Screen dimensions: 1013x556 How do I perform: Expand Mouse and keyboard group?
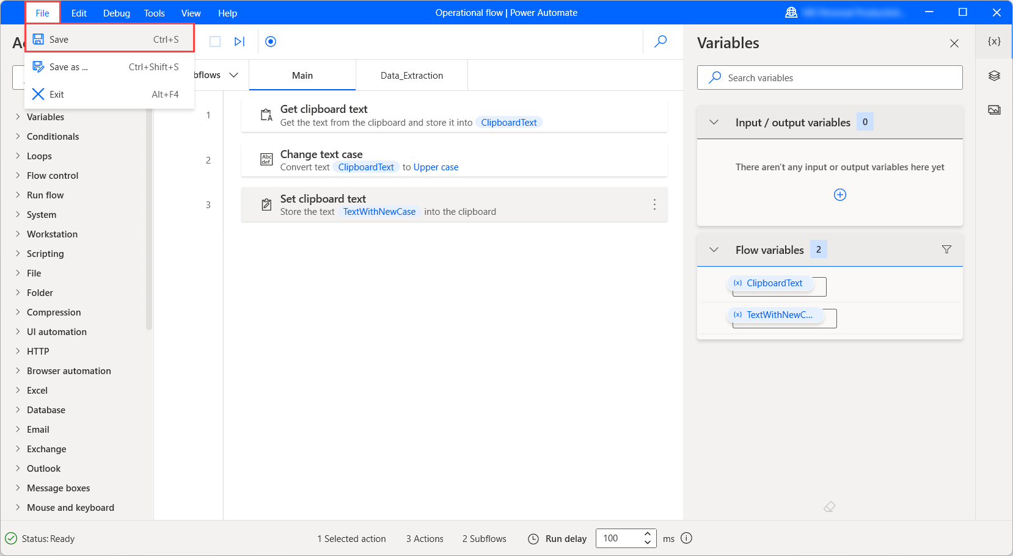tap(18, 507)
